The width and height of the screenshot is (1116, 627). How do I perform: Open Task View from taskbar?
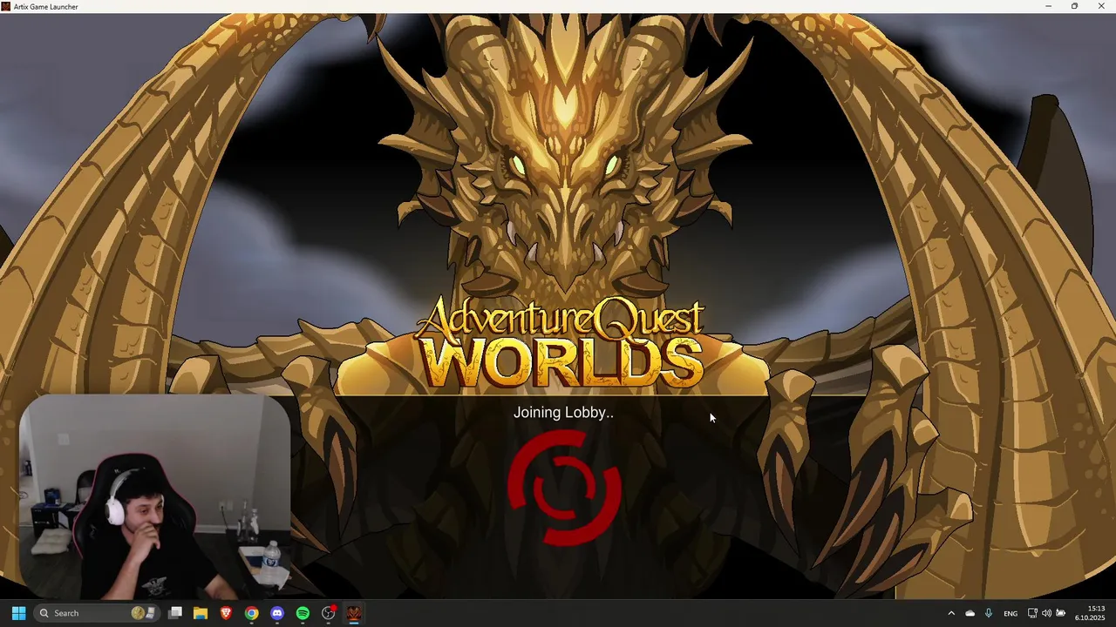tap(175, 613)
